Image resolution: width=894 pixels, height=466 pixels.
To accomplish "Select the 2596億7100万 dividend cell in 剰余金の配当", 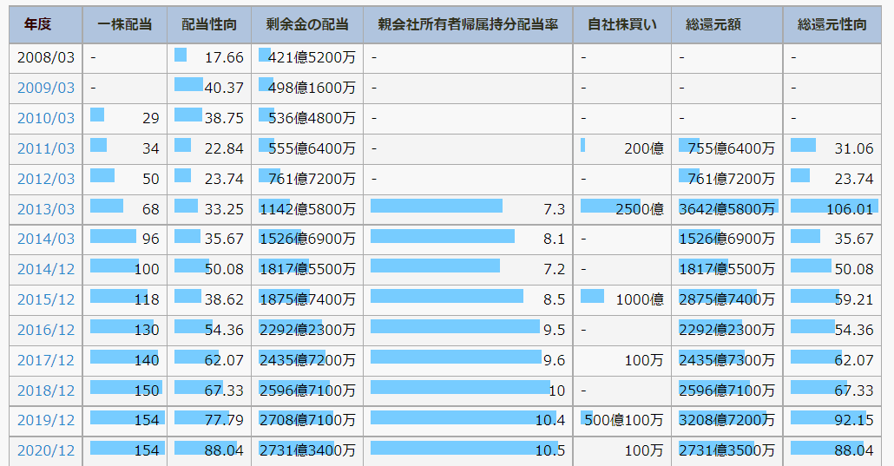I will (307, 391).
